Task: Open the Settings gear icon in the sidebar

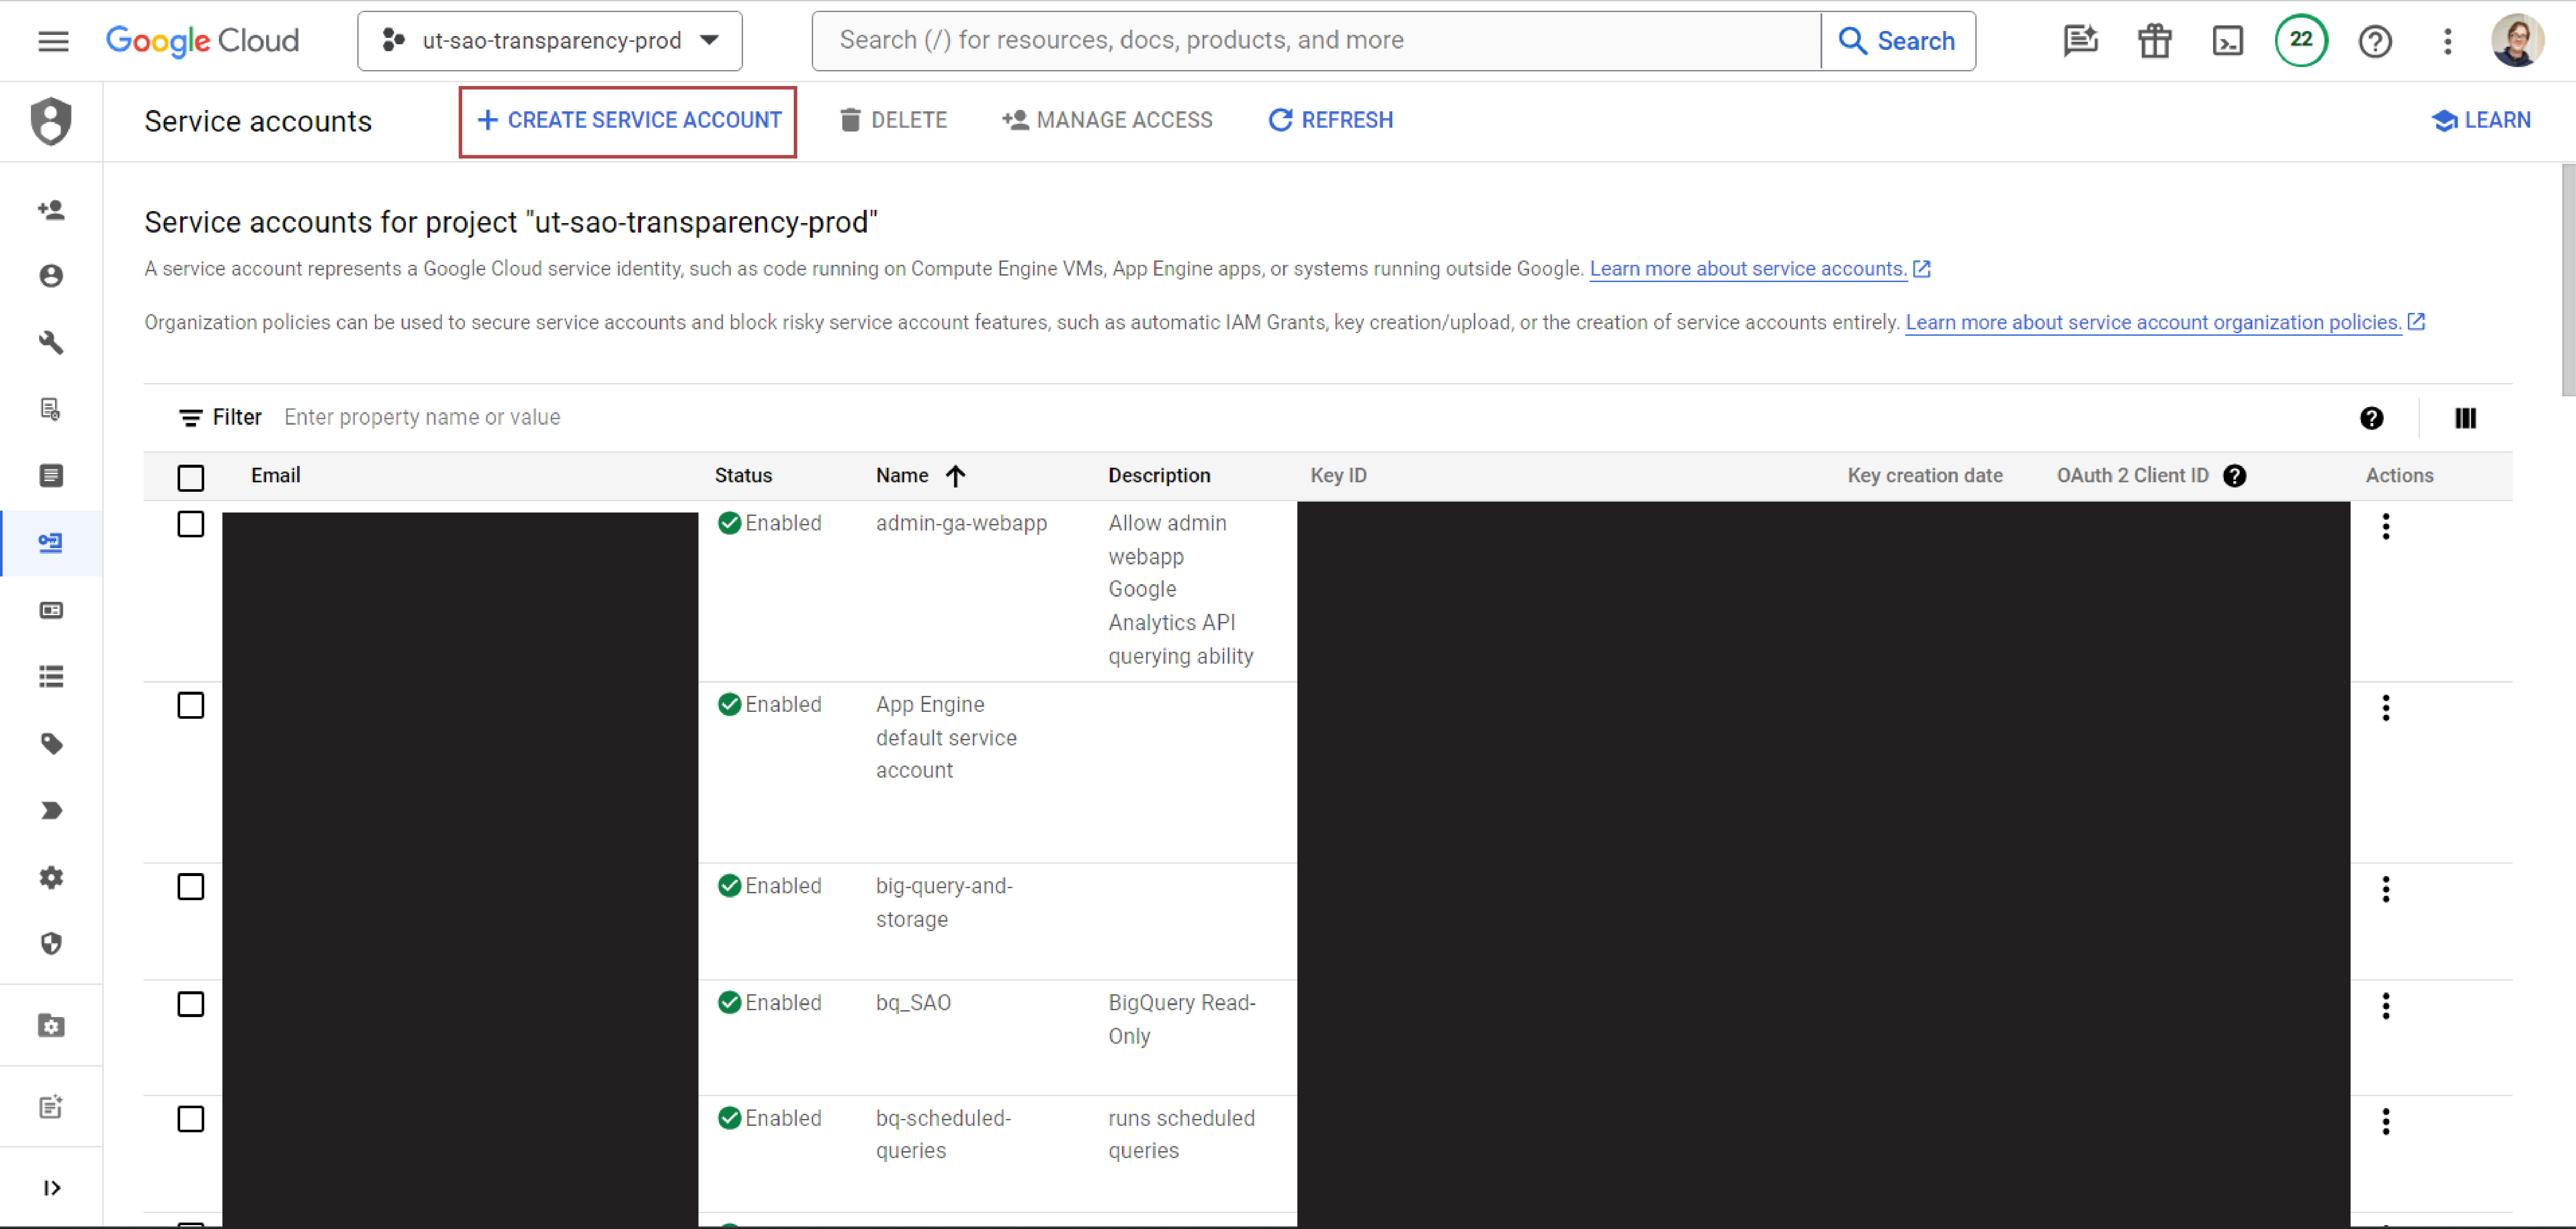Action: tap(51, 878)
